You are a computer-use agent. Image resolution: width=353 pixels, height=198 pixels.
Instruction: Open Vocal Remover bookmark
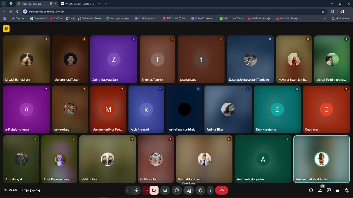coord(147,18)
